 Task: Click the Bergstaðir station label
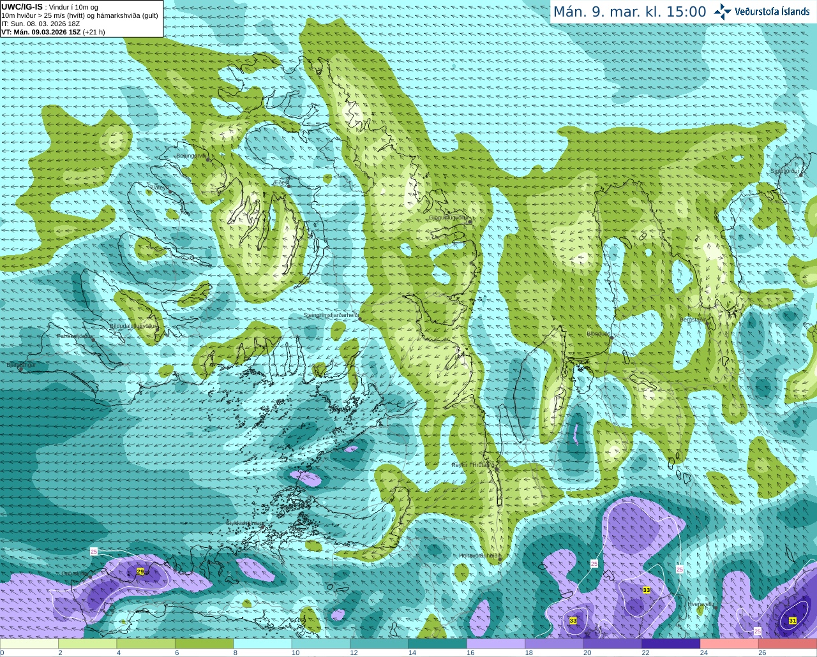point(692,319)
